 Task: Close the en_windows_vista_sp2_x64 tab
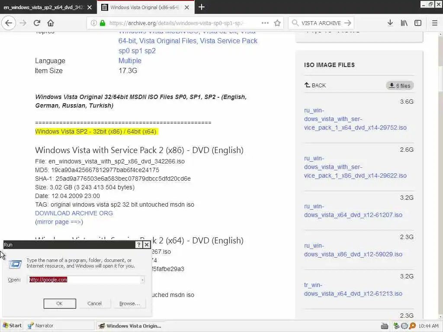pos(90,7)
